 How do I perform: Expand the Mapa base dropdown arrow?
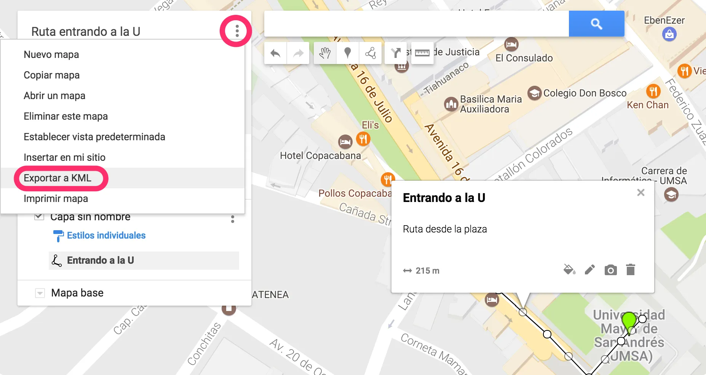coord(40,293)
